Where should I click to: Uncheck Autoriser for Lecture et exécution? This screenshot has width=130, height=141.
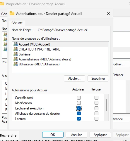pos(79,108)
